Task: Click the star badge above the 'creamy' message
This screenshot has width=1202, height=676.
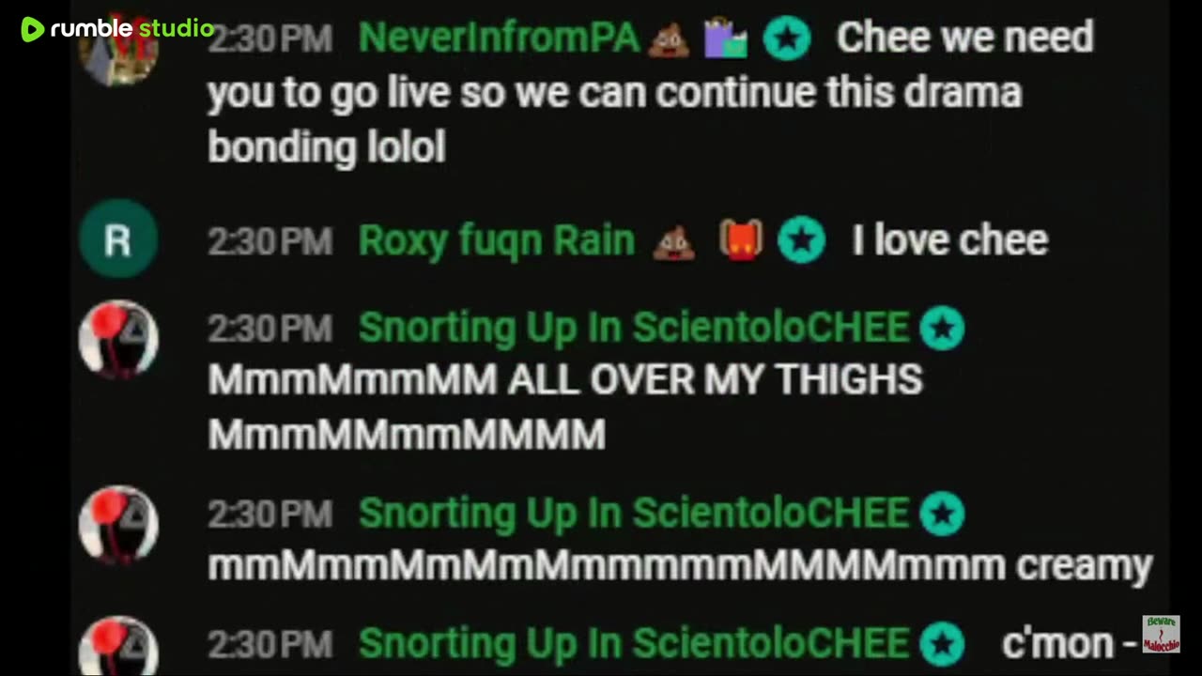Action: coord(942,514)
